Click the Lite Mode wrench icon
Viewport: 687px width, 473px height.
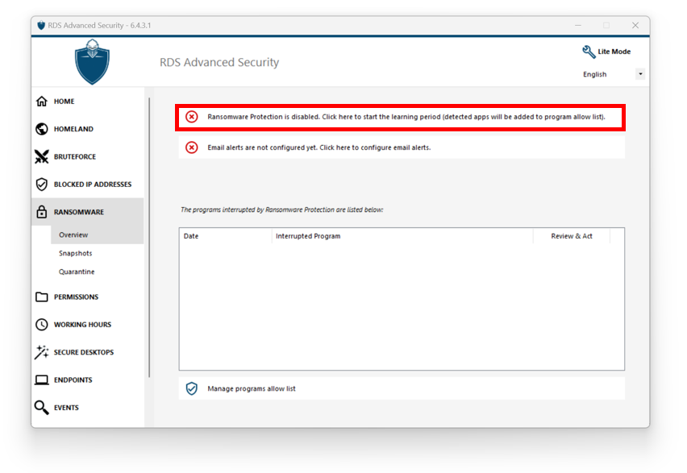589,52
